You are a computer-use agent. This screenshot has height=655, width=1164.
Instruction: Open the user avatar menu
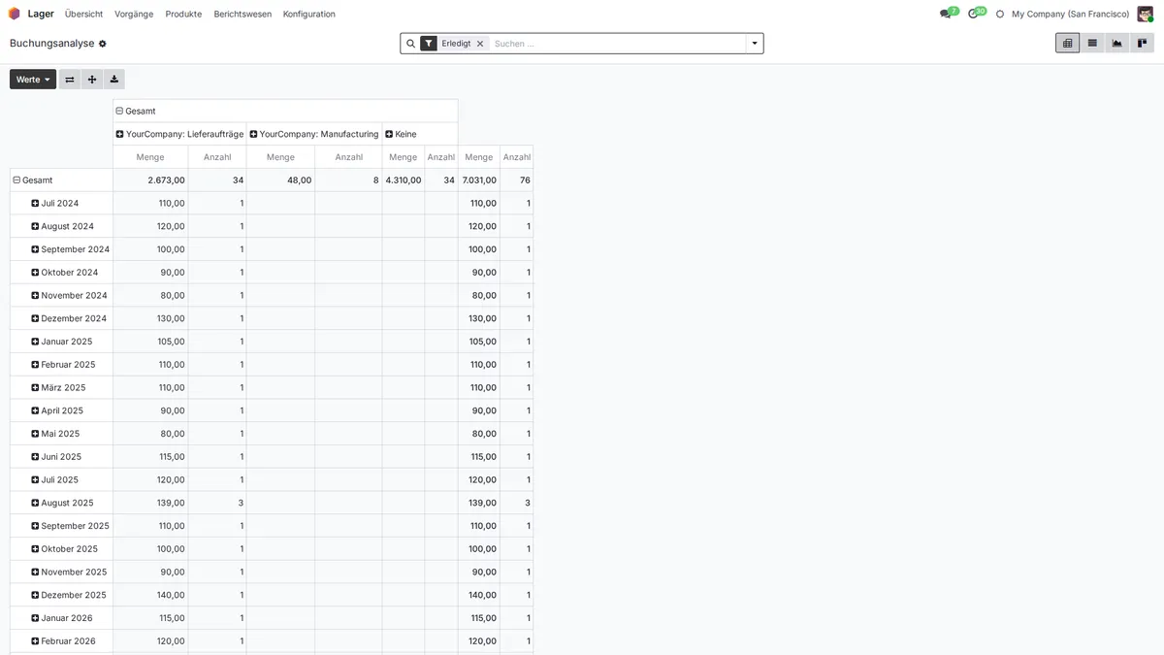[1146, 14]
